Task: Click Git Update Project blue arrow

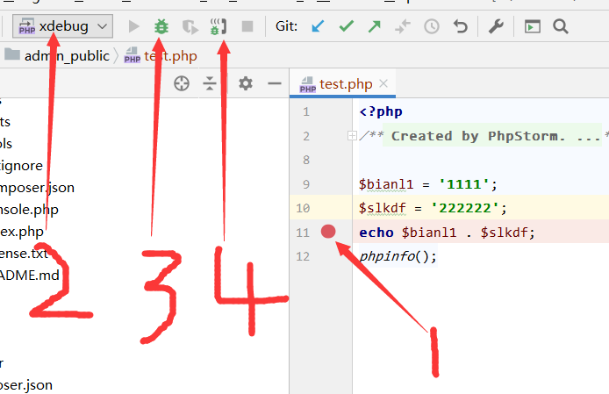Action: (318, 26)
